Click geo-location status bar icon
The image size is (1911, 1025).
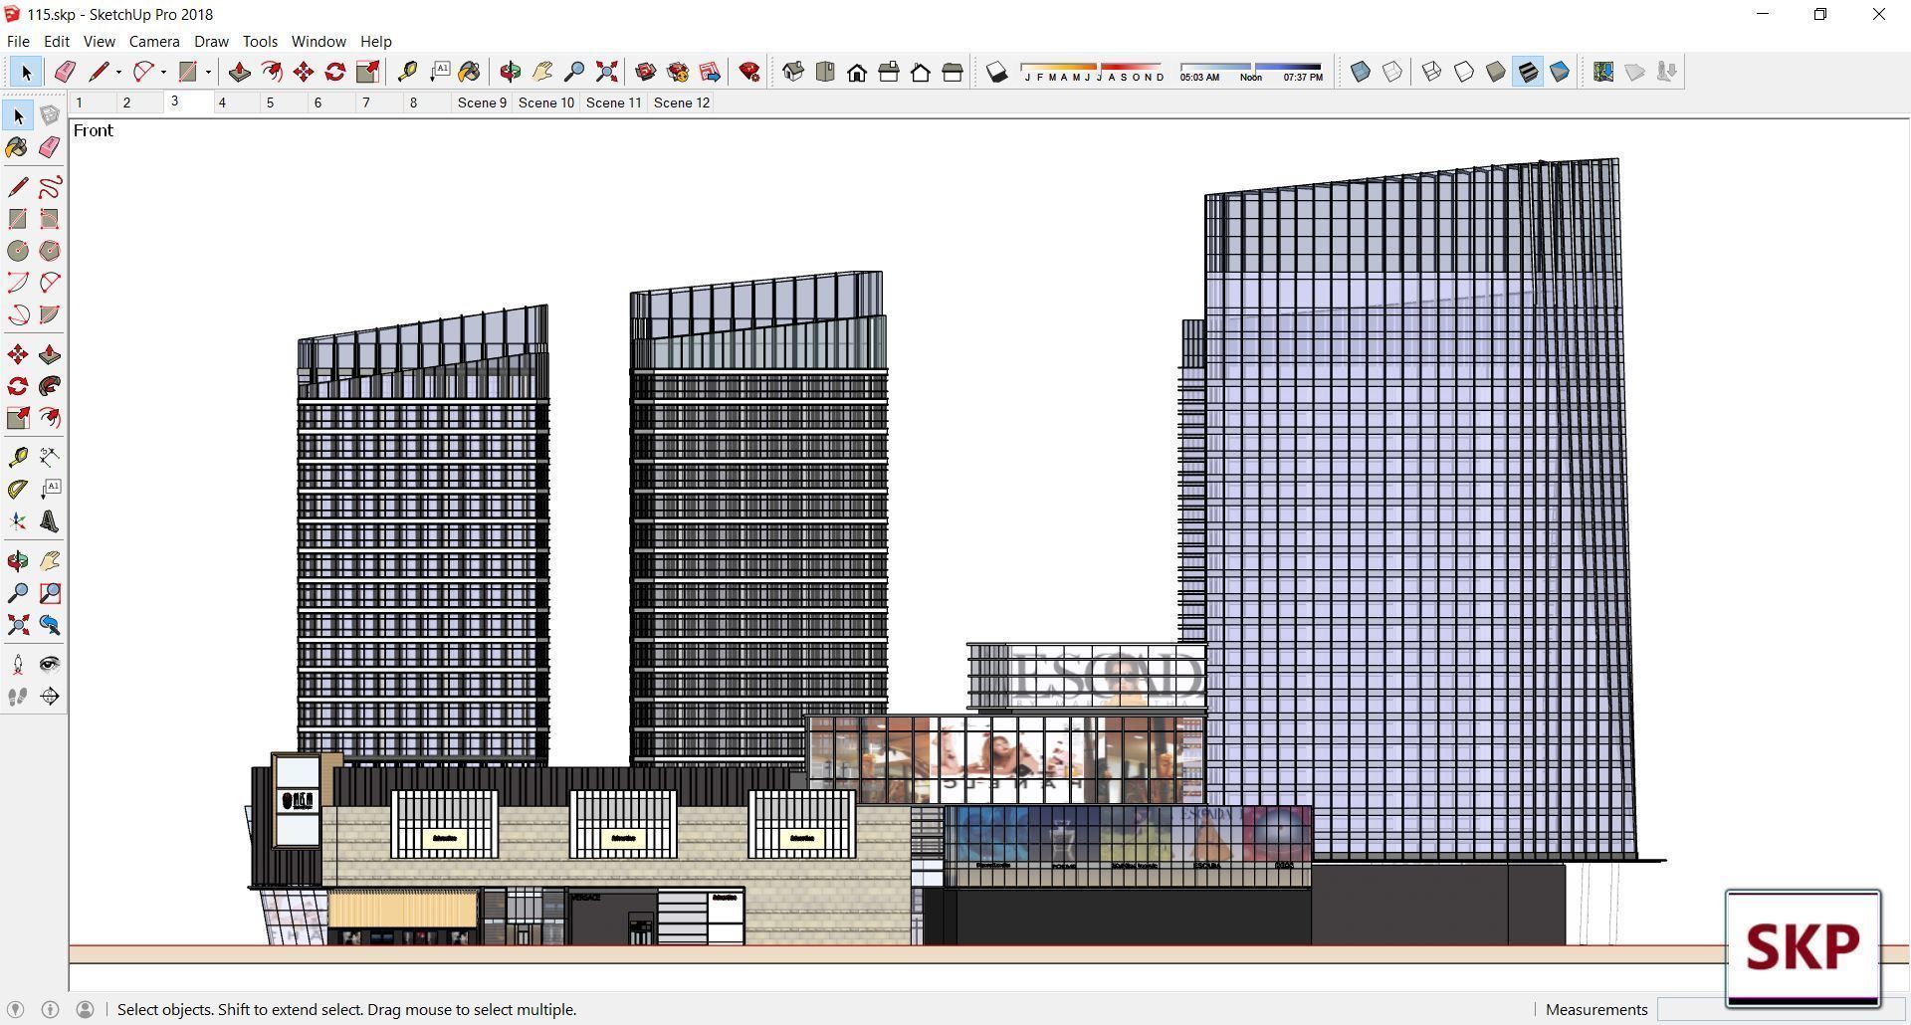tap(15, 1009)
